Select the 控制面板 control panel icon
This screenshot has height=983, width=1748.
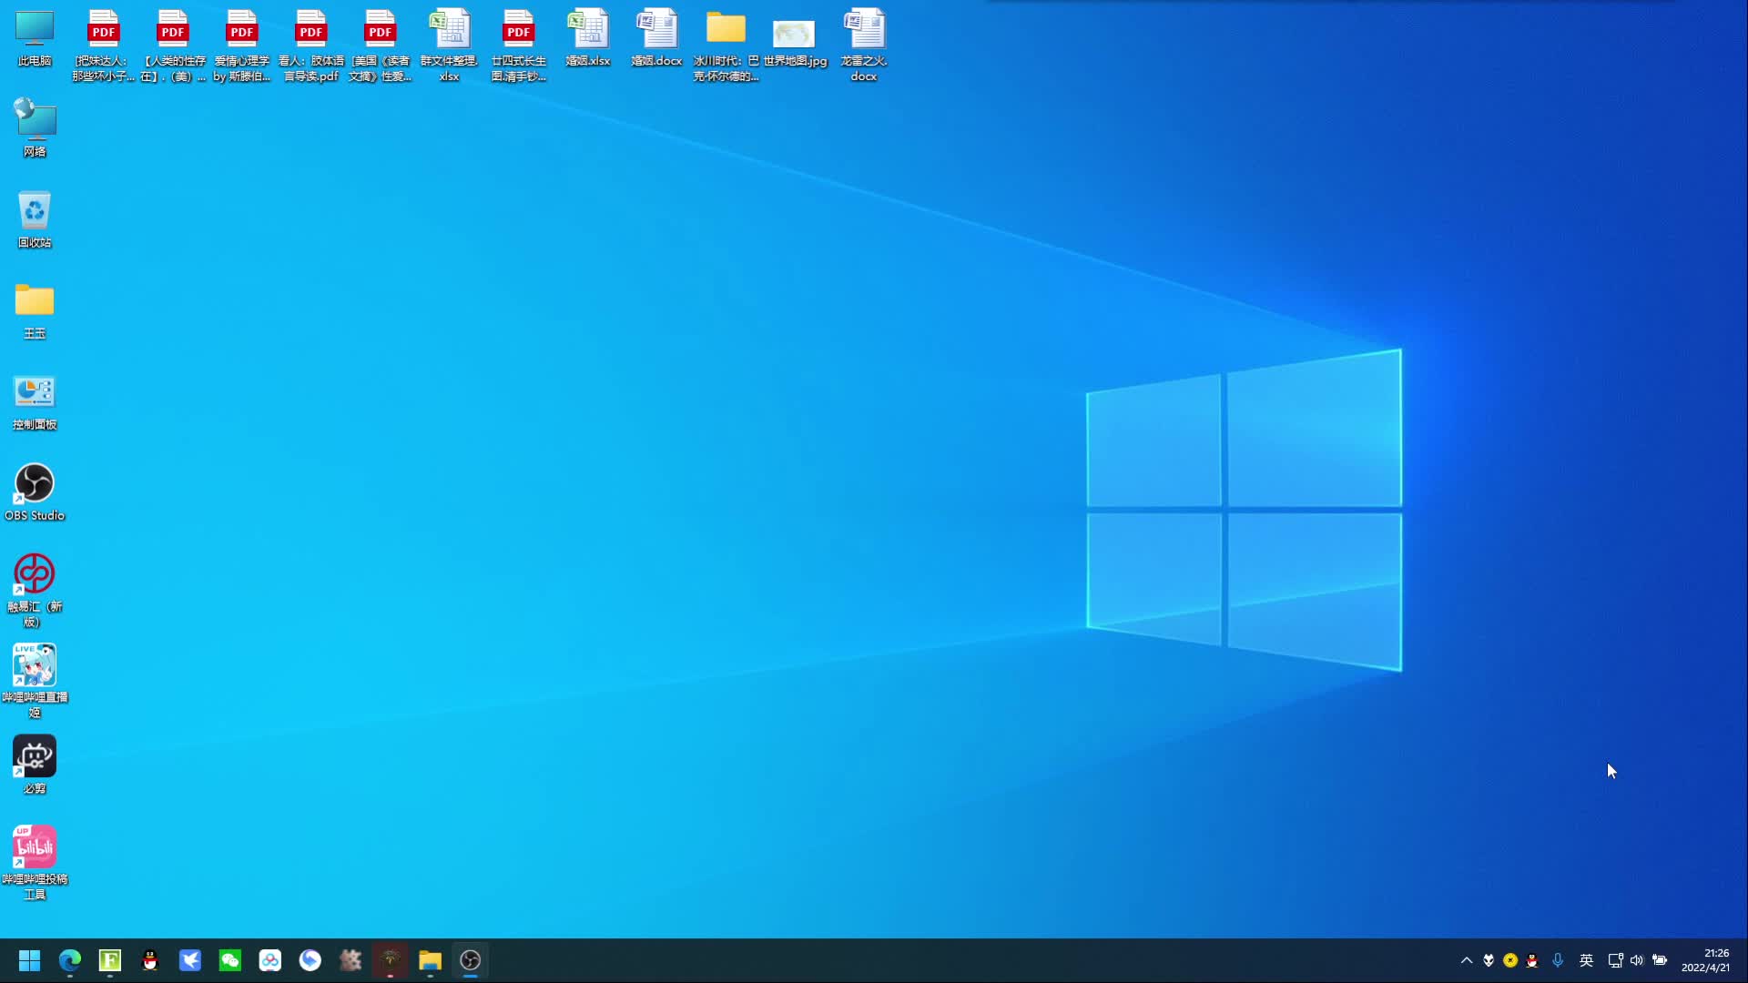(x=35, y=401)
